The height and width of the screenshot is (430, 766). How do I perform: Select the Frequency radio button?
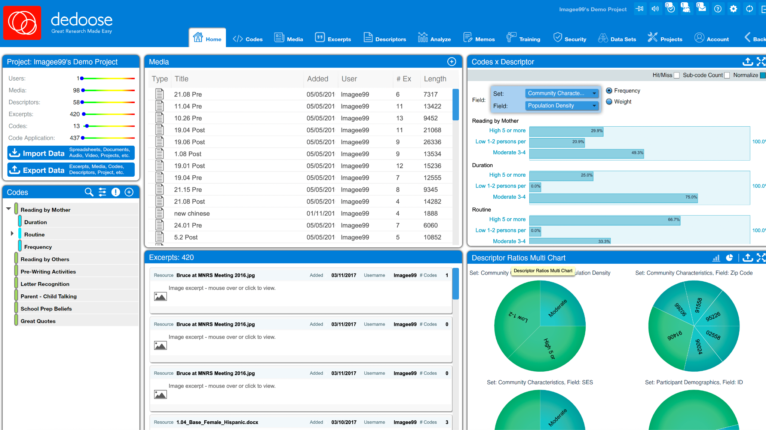point(609,90)
